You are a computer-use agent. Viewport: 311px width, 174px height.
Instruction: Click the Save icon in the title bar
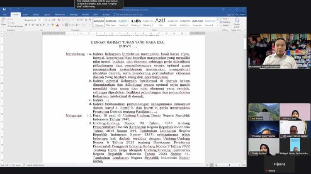click(x=5, y=9)
